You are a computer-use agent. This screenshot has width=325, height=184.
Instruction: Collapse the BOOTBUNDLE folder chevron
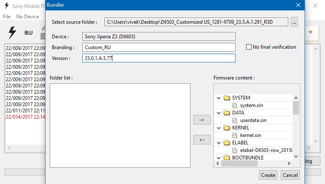[x=218, y=158]
